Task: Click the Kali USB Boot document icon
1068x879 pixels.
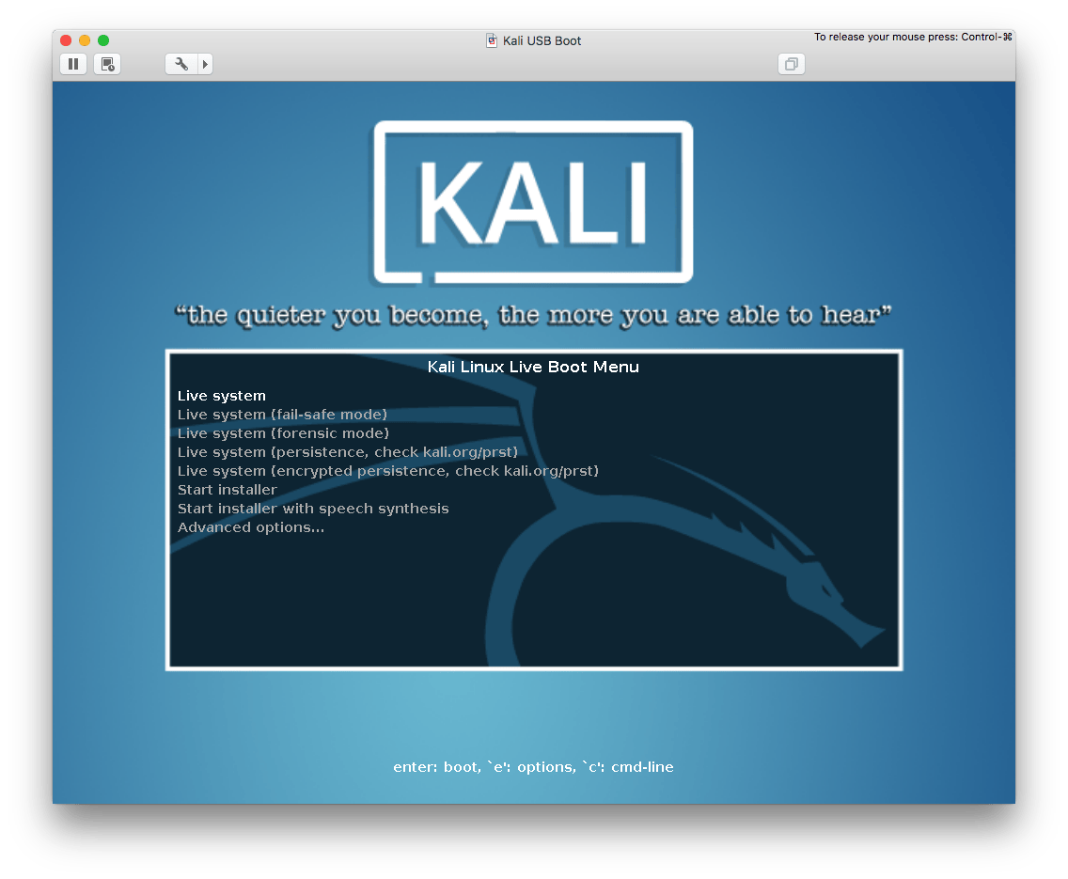Action: click(491, 40)
